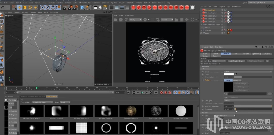Click the RenderView grid icon
The height and width of the screenshot is (135, 274).
(x=181, y=20)
